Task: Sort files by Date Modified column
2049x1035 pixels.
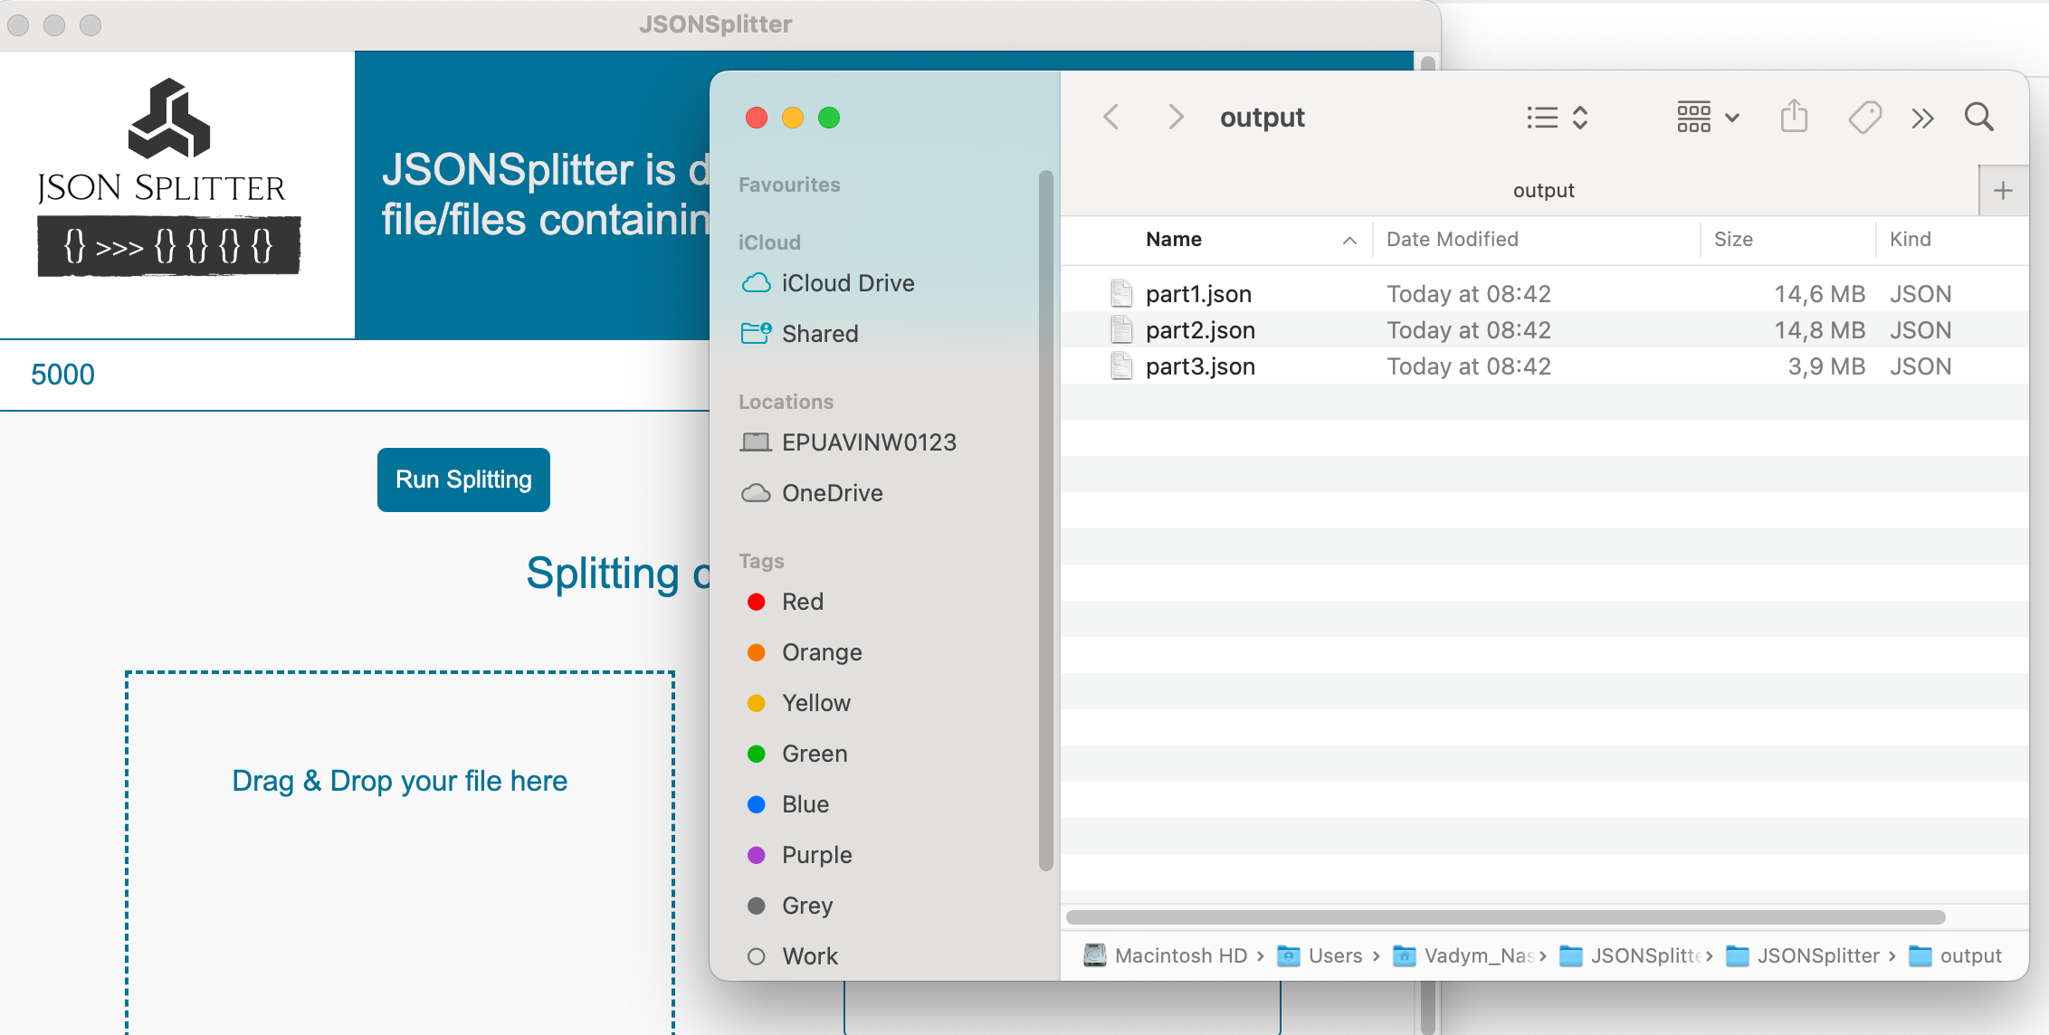Action: click(1452, 239)
